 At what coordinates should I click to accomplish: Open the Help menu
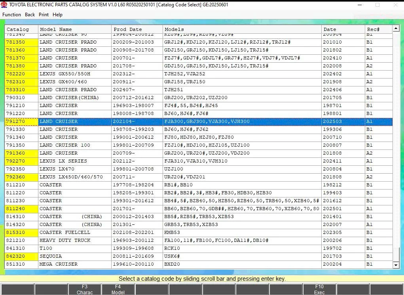pyautogui.click(x=57, y=15)
